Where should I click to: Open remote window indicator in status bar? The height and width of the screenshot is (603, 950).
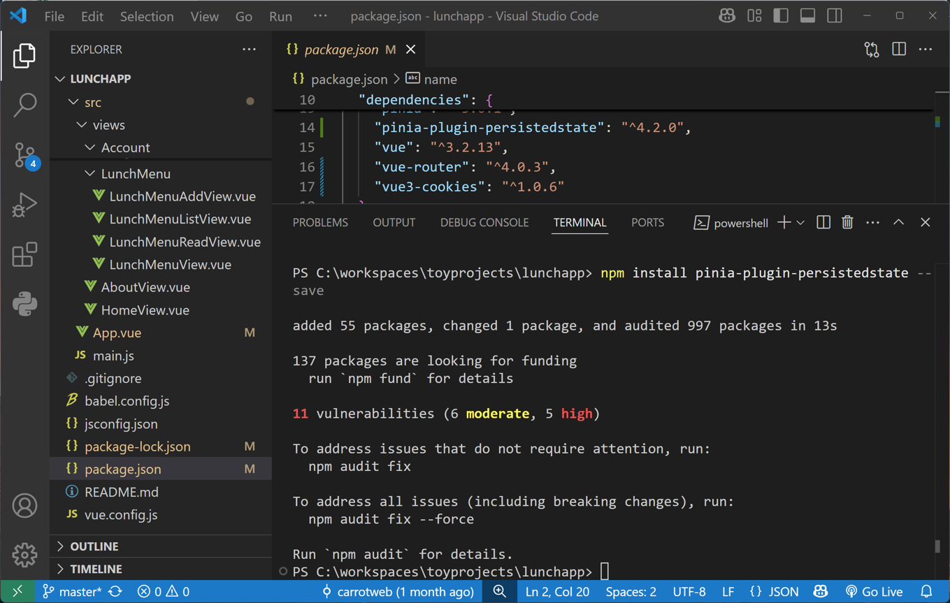point(17,591)
